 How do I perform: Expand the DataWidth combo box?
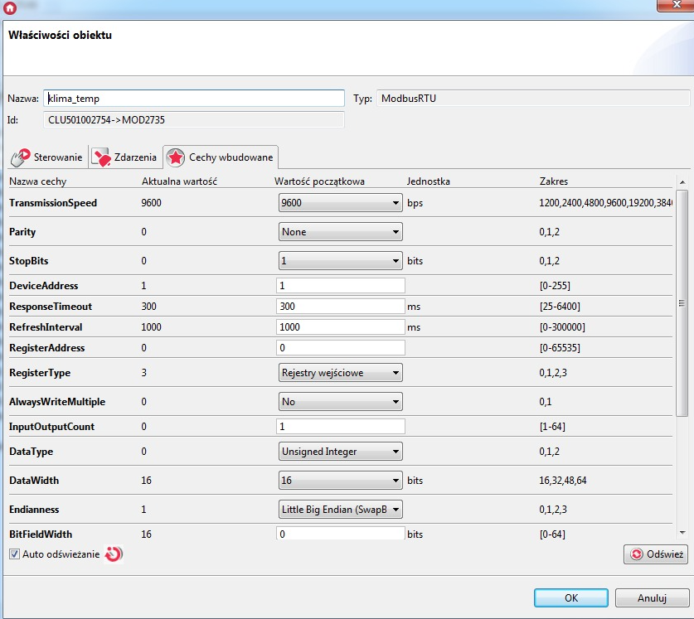(x=340, y=480)
